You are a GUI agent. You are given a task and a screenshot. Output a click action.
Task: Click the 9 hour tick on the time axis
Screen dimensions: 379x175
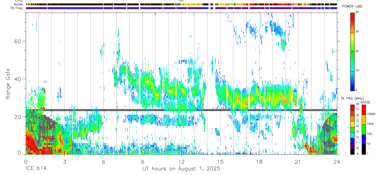(x=142, y=161)
